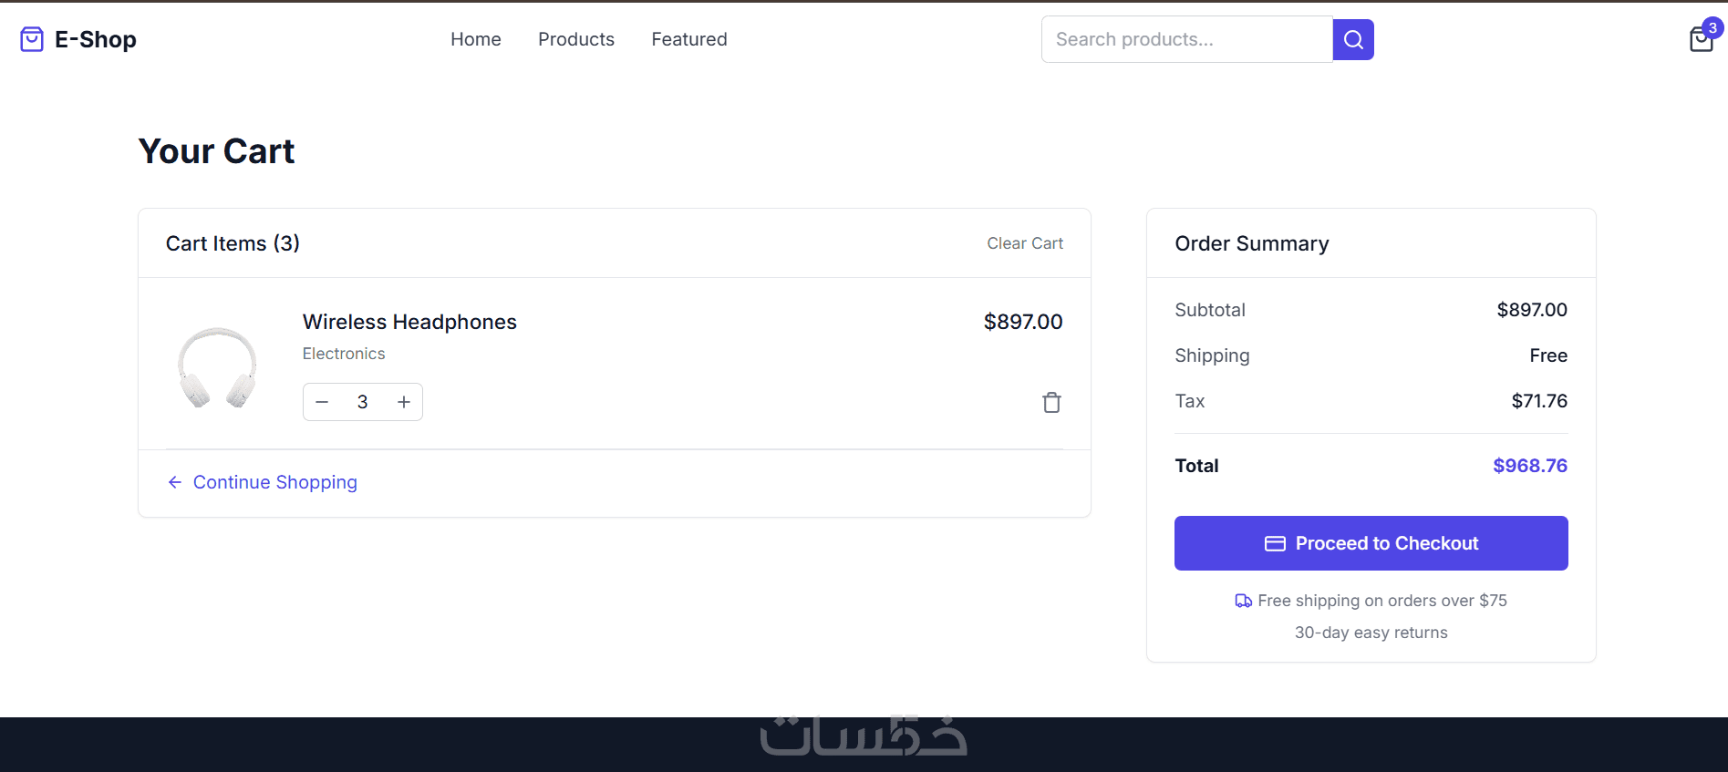Click the E-Shop brand name text

(x=96, y=39)
